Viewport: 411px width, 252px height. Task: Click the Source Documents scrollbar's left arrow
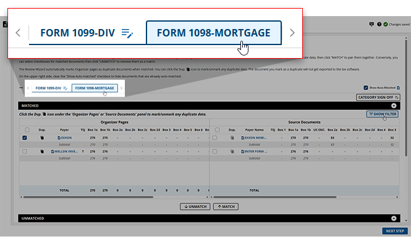(211, 197)
